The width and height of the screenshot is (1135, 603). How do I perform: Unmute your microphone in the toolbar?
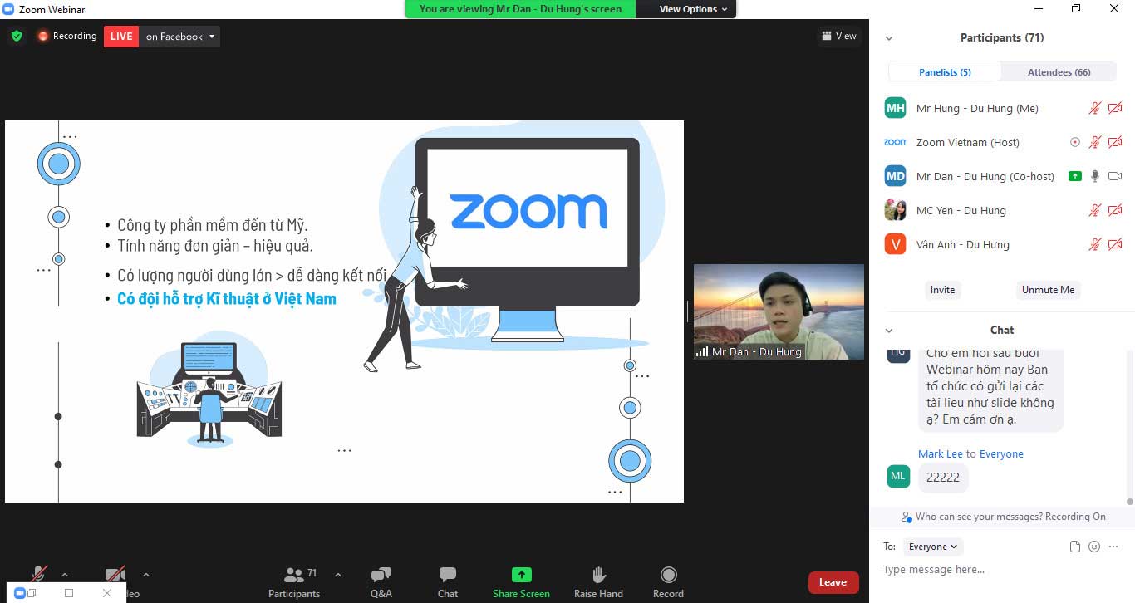38,574
